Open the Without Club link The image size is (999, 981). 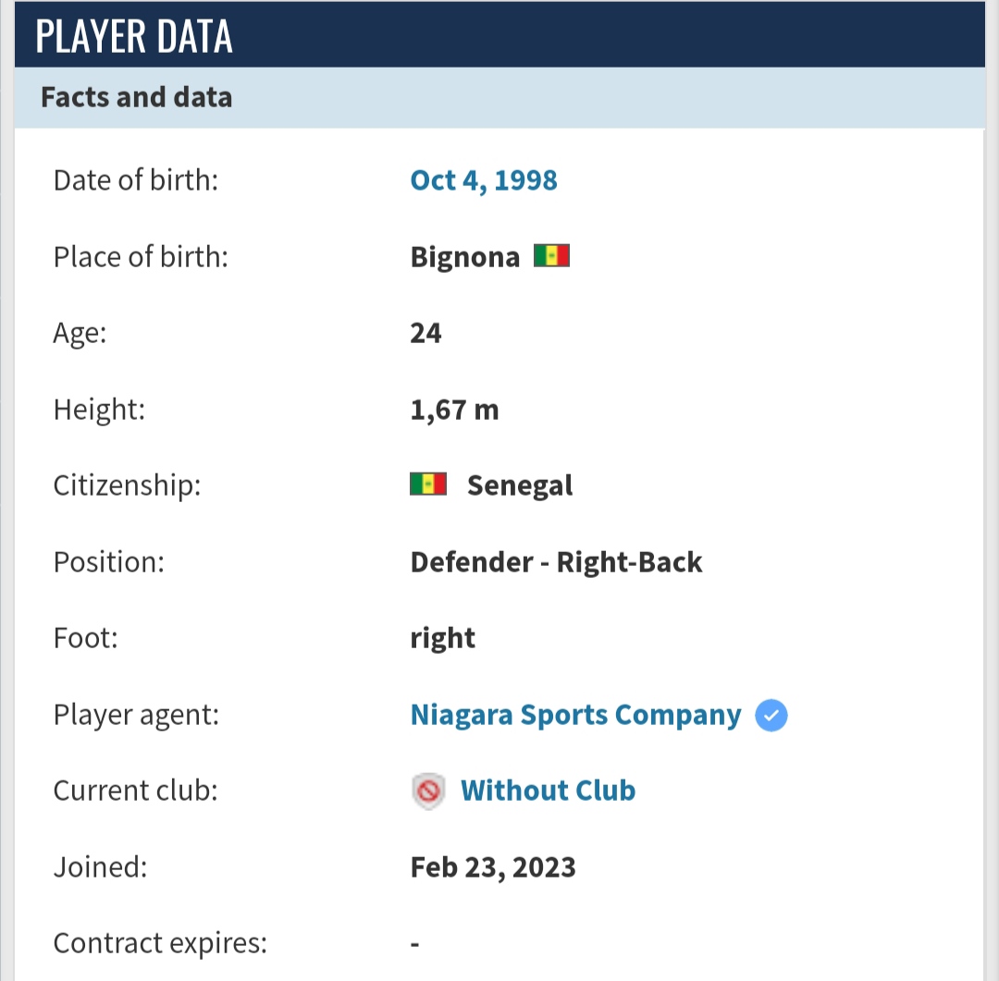pyautogui.click(x=548, y=791)
